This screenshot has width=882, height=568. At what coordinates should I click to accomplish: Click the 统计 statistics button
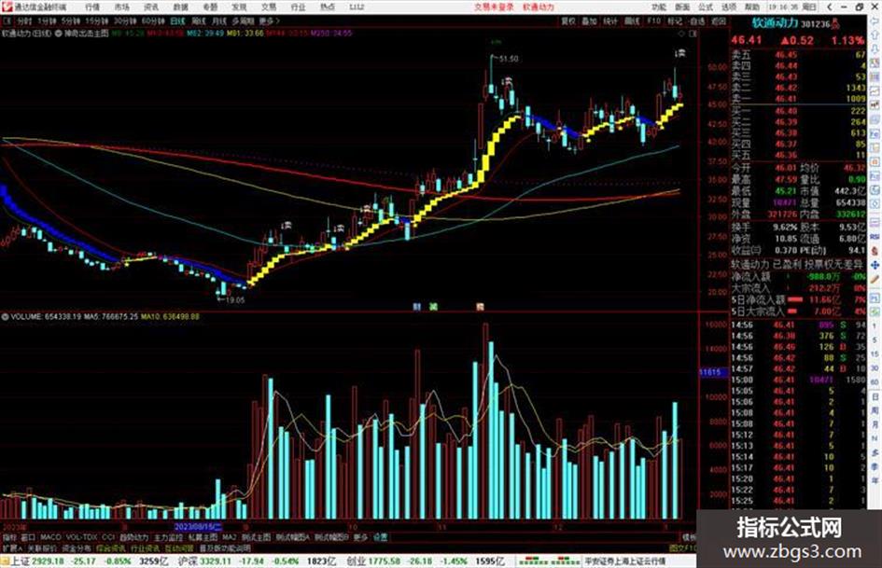[x=610, y=21]
